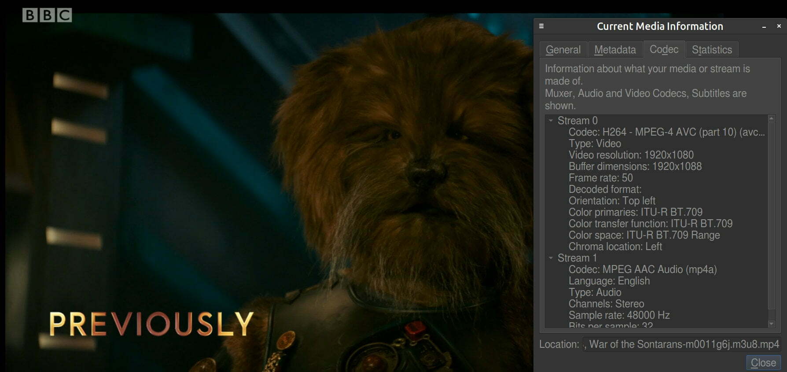Click the Location path field
The height and width of the screenshot is (372, 787).
681,344
